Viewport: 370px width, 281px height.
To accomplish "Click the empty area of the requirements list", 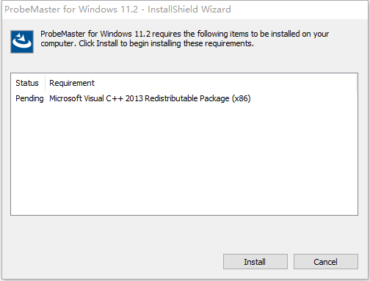I will 184,159.
